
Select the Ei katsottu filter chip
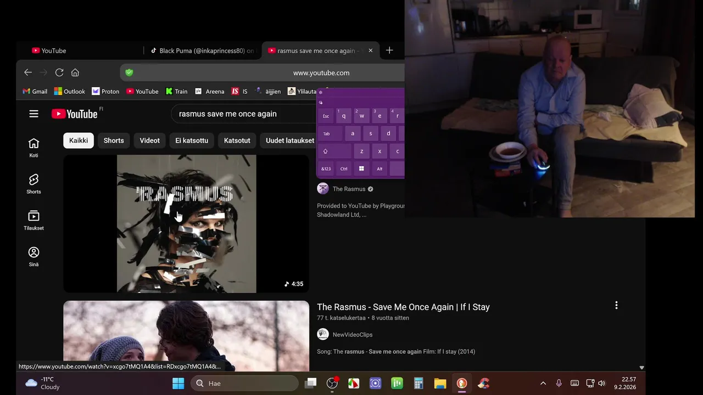[192, 140]
